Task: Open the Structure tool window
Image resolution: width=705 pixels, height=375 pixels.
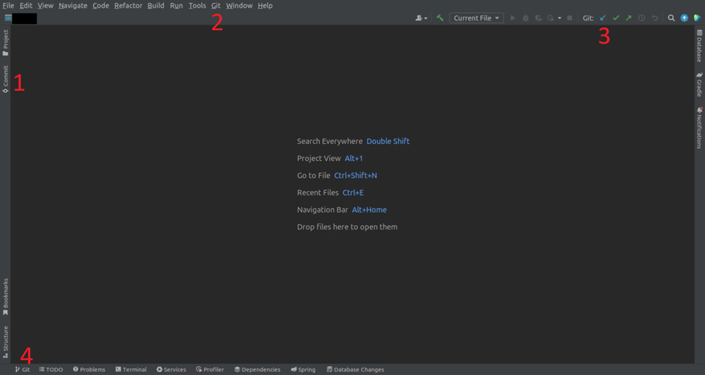Action: point(6,342)
